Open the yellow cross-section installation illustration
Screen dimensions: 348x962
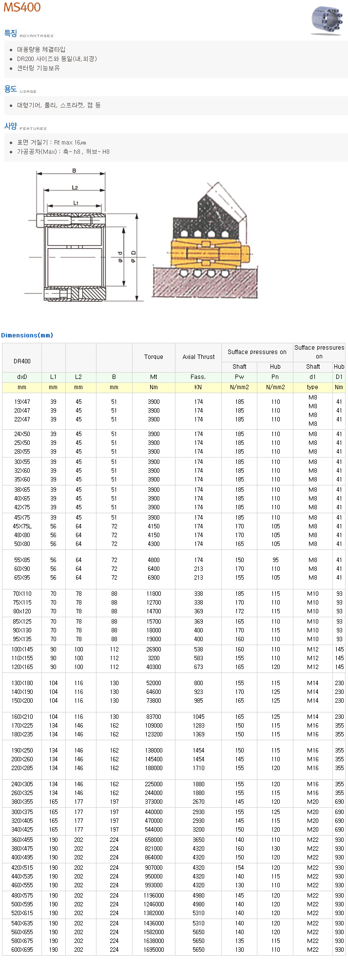tap(205, 239)
